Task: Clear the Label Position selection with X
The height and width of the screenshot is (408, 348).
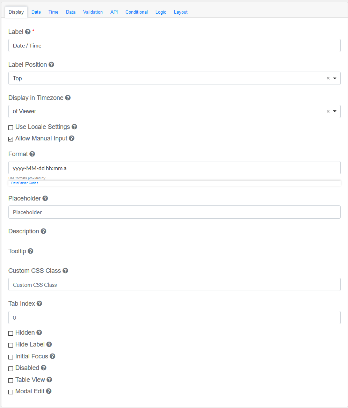Action: tap(328, 78)
